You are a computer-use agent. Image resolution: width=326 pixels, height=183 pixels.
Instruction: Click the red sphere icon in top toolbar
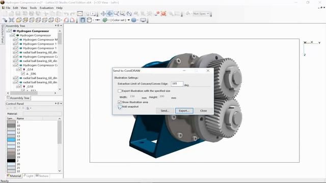tap(164, 14)
